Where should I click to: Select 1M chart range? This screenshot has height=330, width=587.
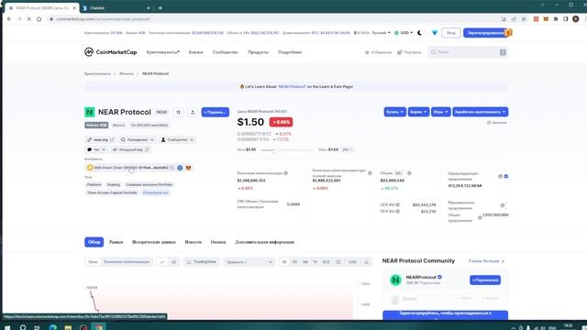click(x=305, y=262)
